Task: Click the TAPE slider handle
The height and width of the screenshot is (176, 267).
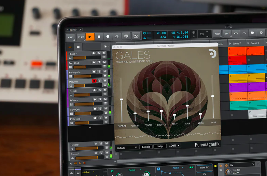Action: coord(213,96)
